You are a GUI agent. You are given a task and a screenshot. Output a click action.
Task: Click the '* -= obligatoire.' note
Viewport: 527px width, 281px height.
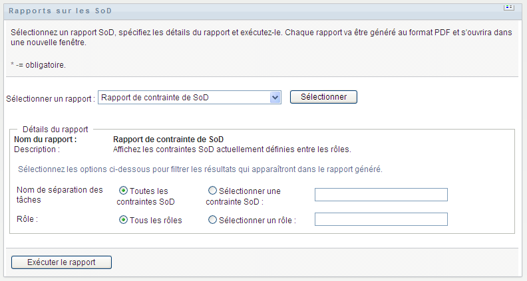(x=39, y=65)
